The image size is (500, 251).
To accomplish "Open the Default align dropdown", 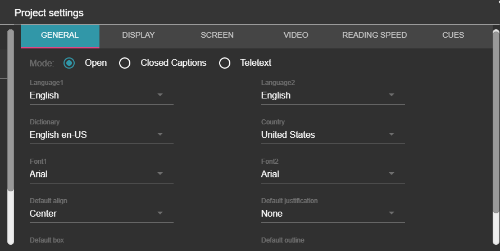I will (x=101, y=214).
